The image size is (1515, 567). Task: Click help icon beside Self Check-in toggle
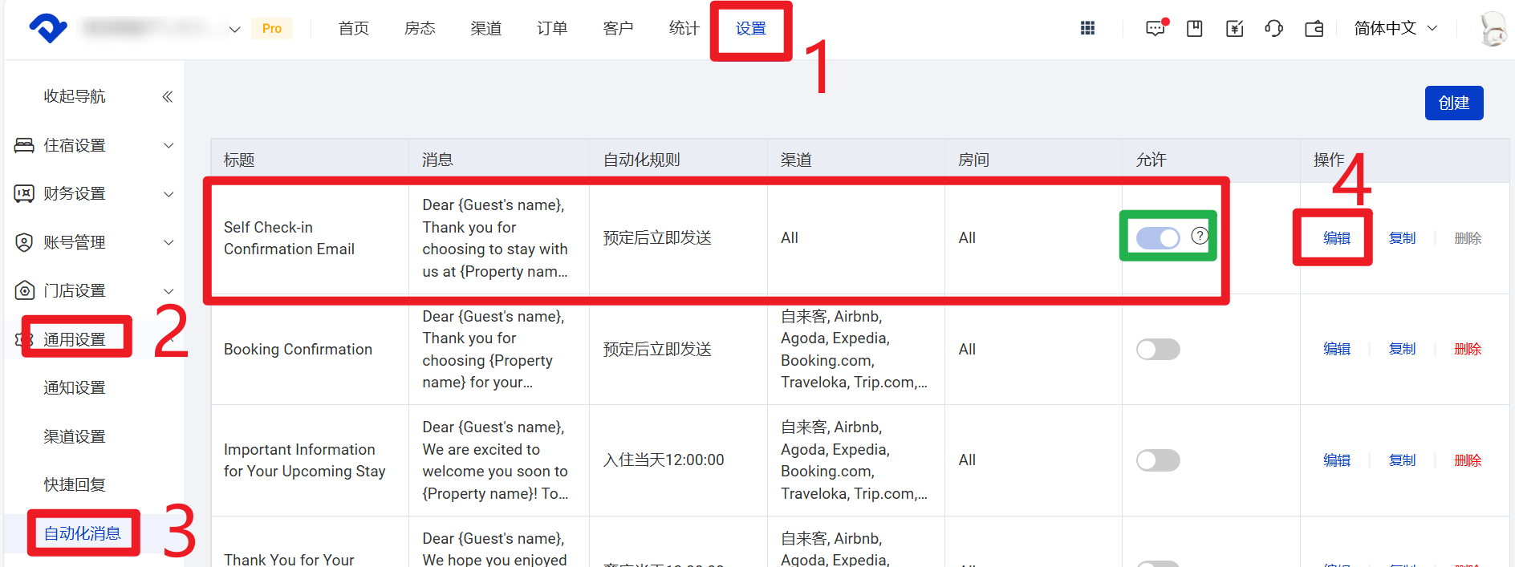[1200, 236]
